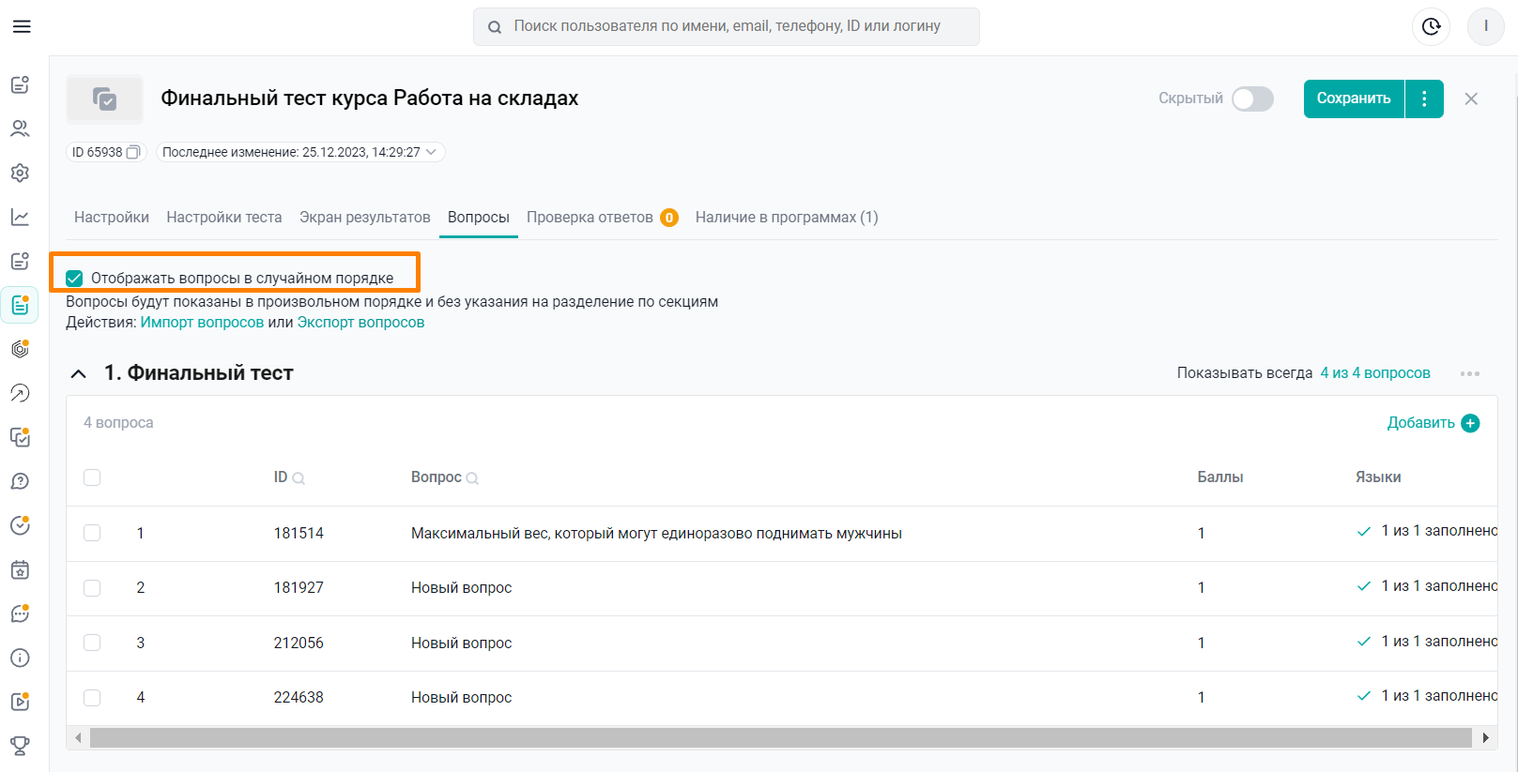Click the clock history icon in header
Viewport: 1518px width, 772px height.
pyautogui.click(x=1431, y=26)
